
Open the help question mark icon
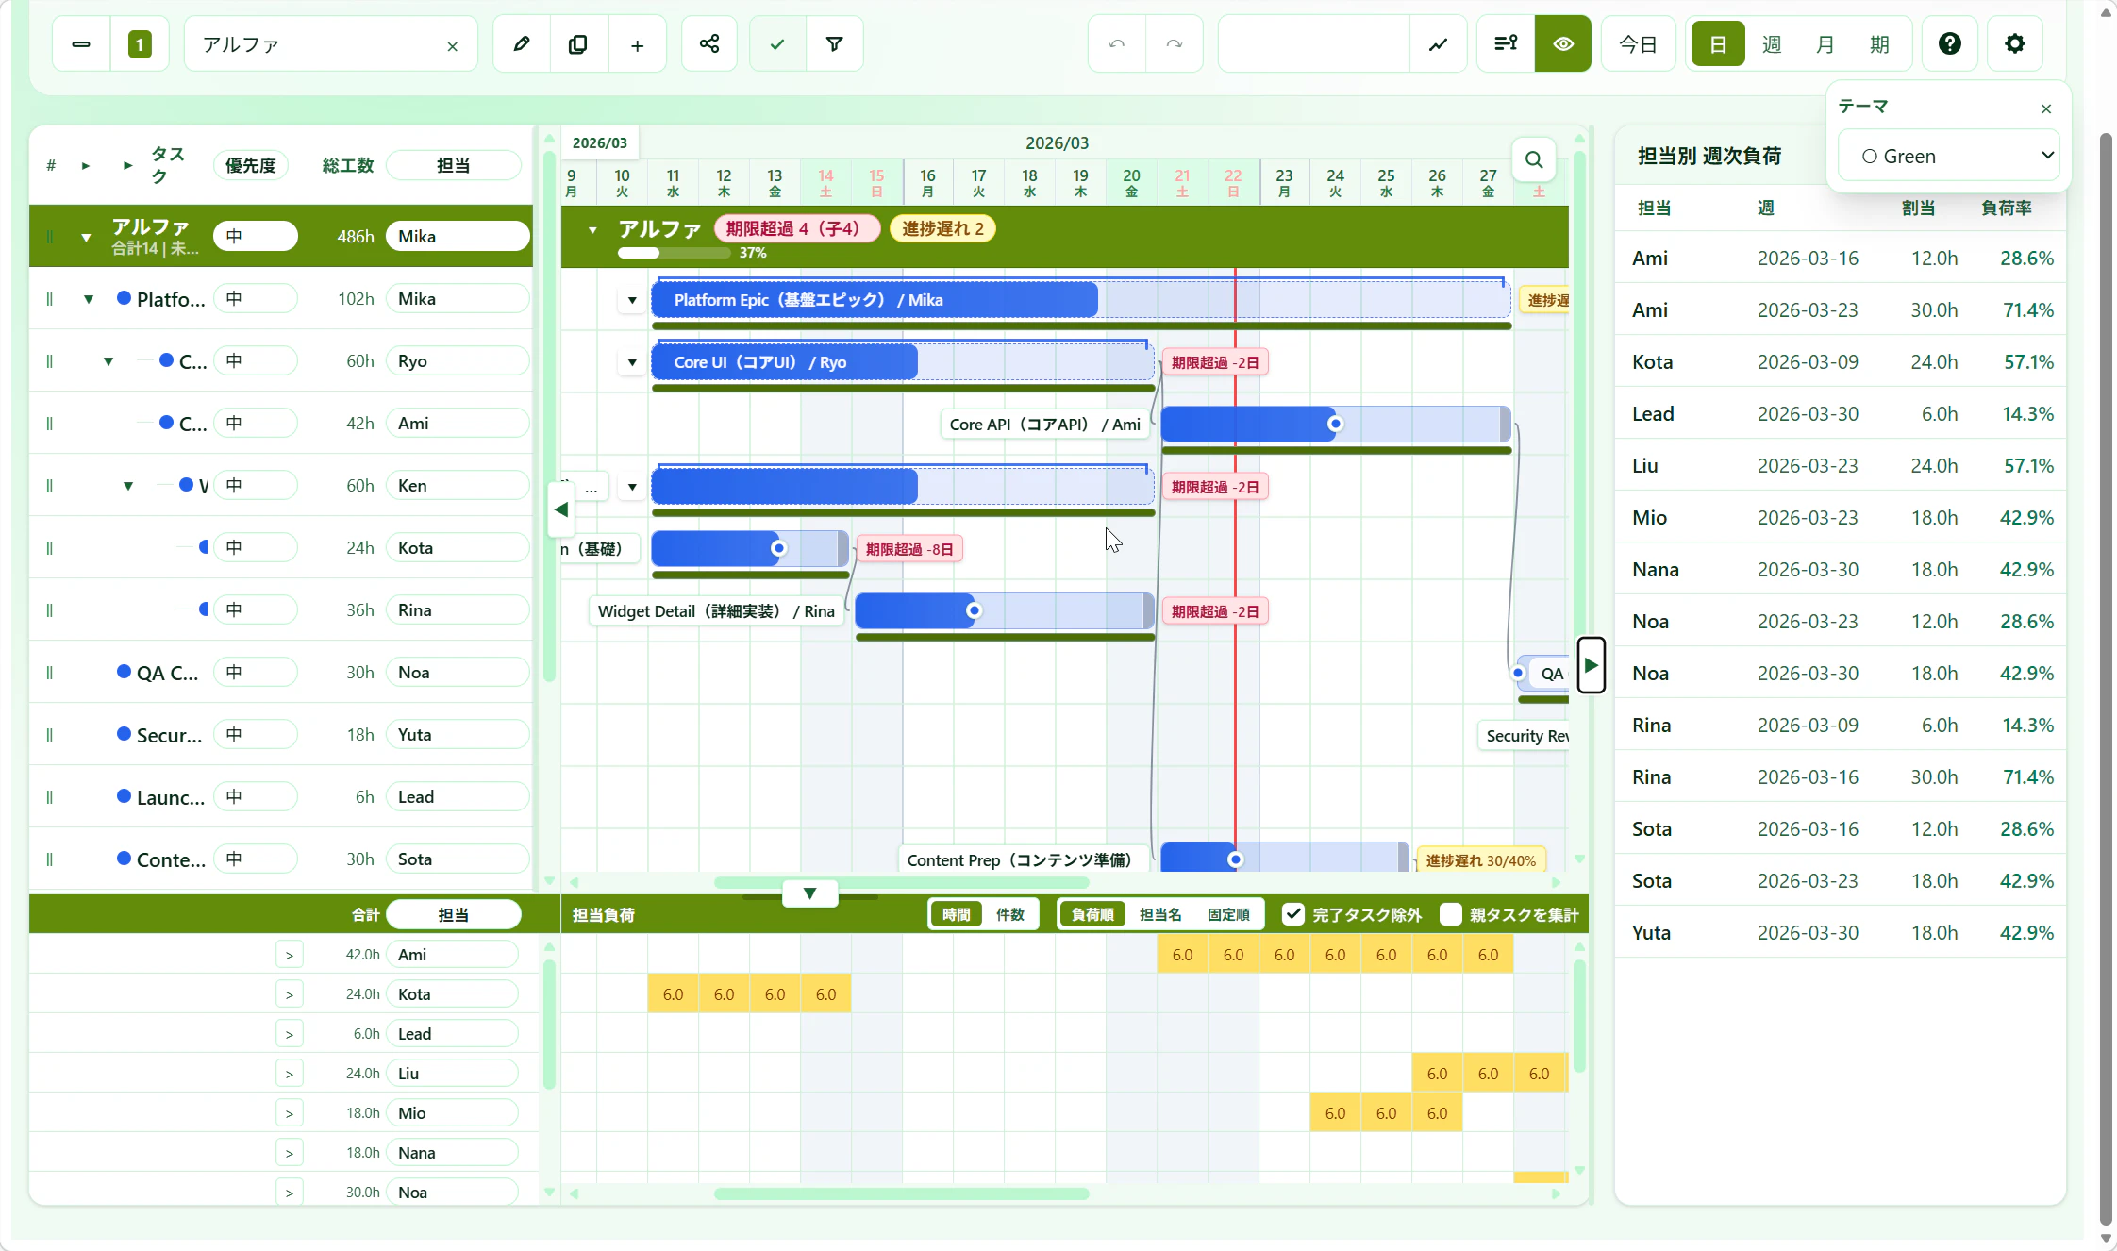pos(1949,43)
